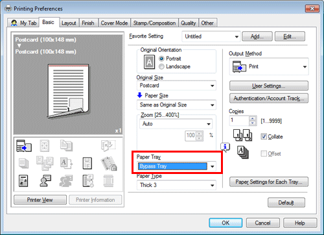Click the Printer View button

pos(40,200)
